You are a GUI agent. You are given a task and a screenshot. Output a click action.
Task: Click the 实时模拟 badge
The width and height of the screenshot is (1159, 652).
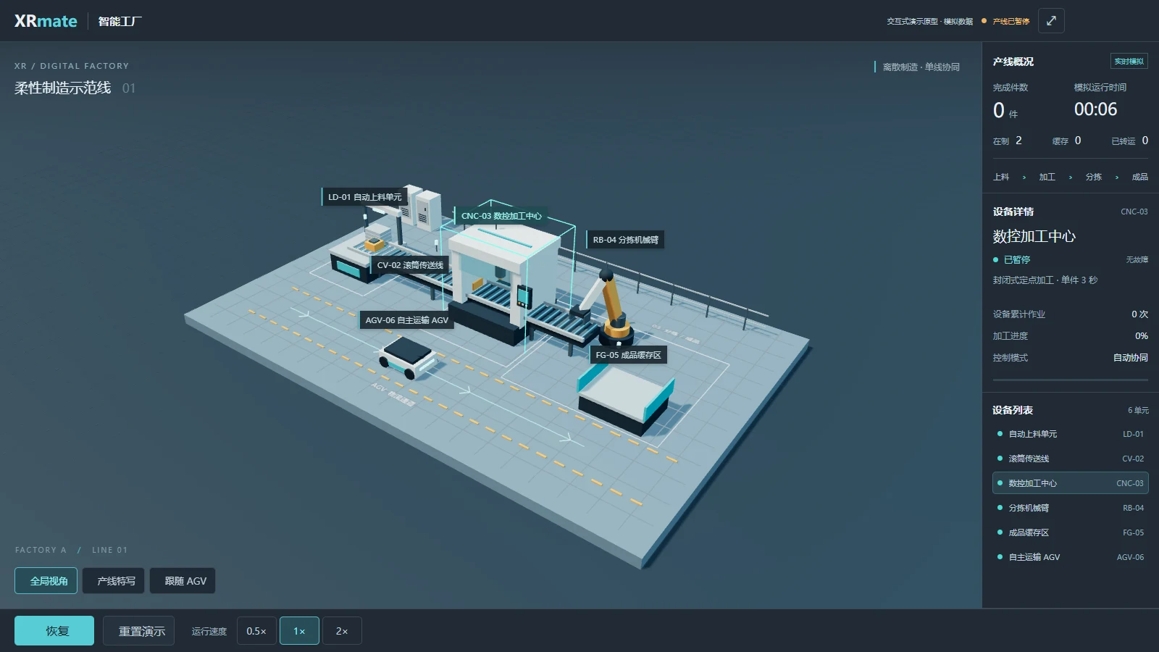(1129, 62)
